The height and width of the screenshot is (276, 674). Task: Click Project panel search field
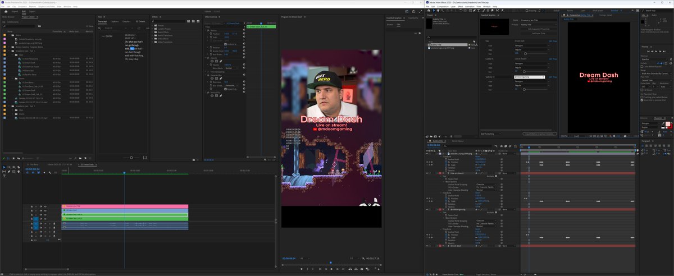point(19,26)
